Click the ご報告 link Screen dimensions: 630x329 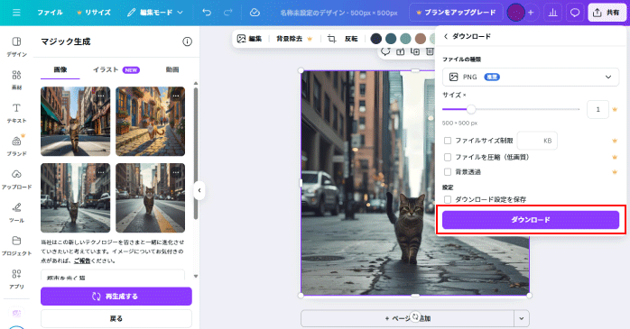(x=82, y=260)
